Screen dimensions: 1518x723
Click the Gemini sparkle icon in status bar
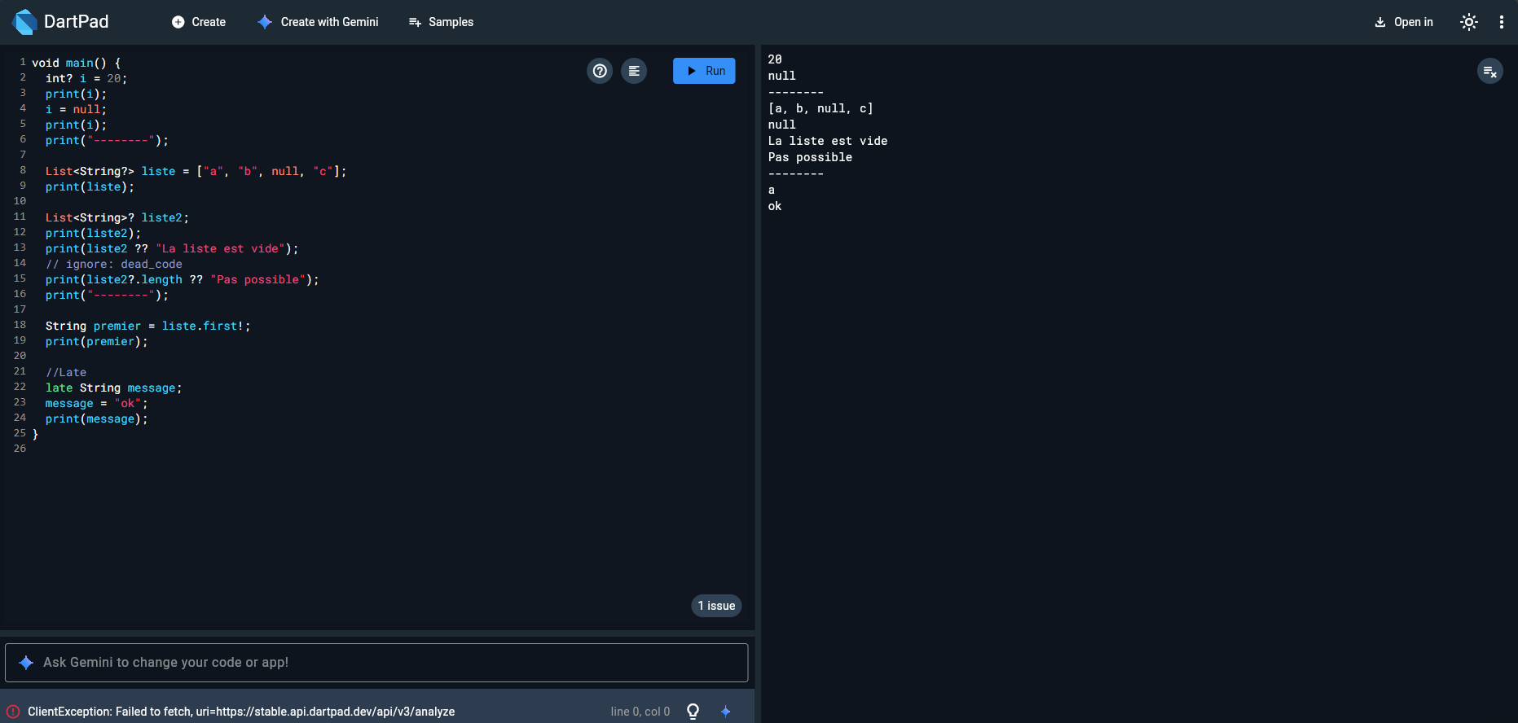tap(726, 712)
